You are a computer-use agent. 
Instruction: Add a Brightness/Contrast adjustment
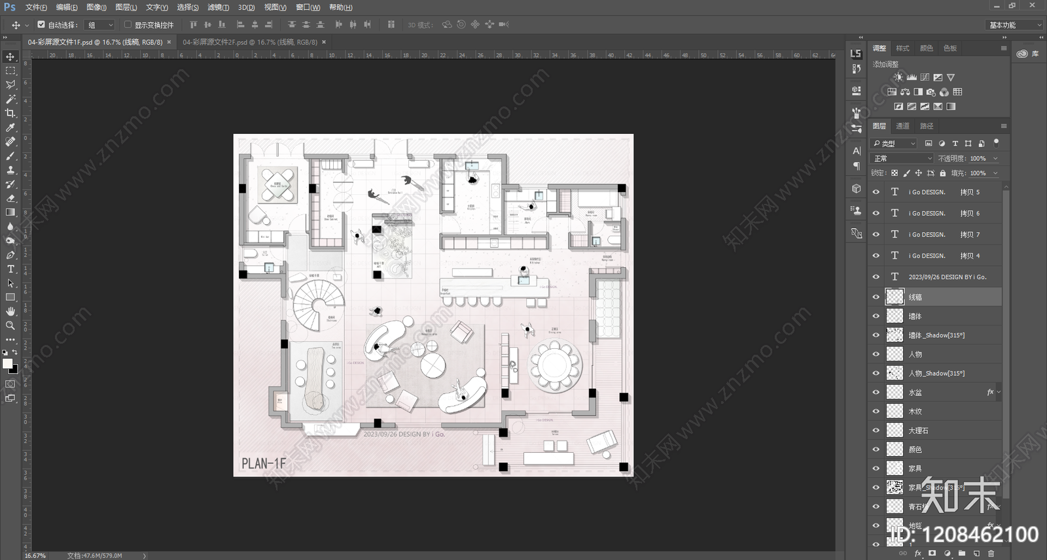(x=898, y=77)
